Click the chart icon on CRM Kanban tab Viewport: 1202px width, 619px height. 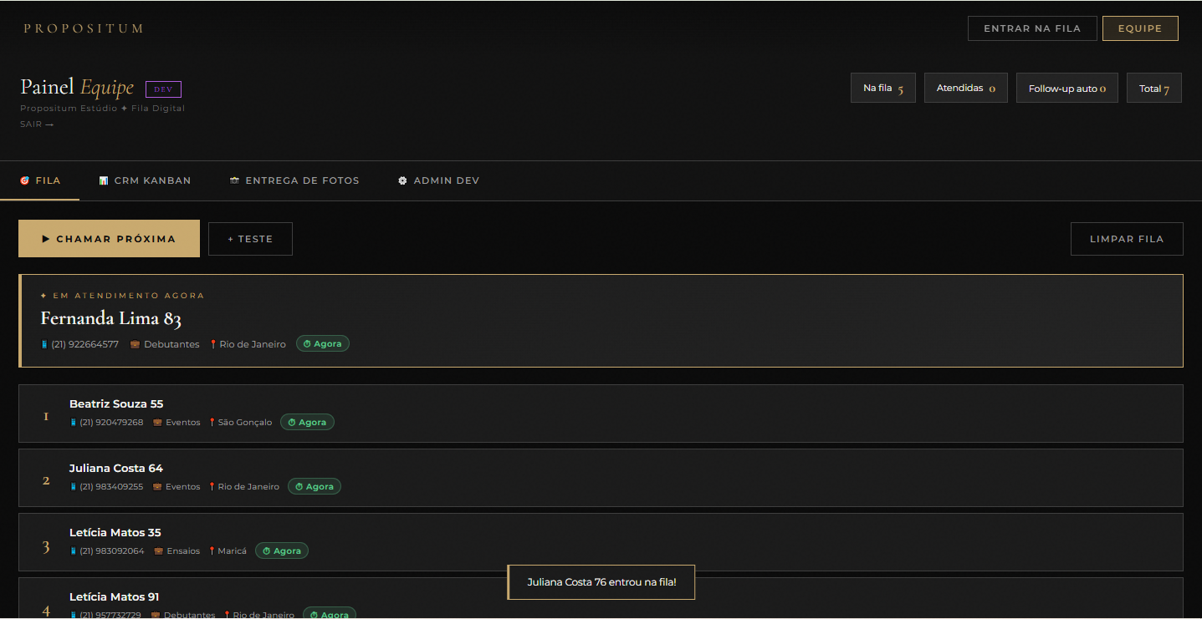(x=104, y=180)
